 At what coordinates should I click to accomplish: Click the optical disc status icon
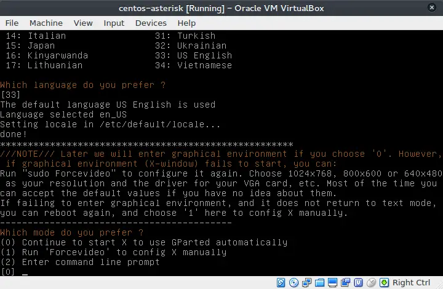point(294,282)
